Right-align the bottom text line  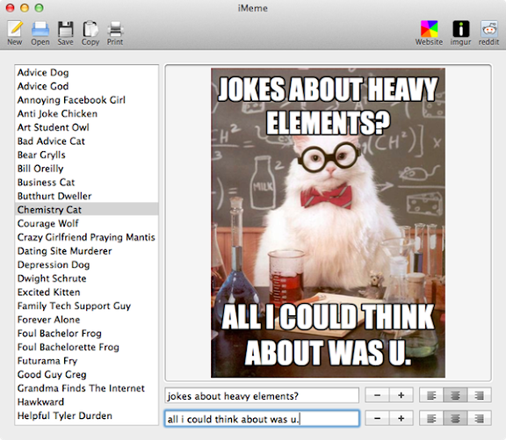(x=480, y=418)
